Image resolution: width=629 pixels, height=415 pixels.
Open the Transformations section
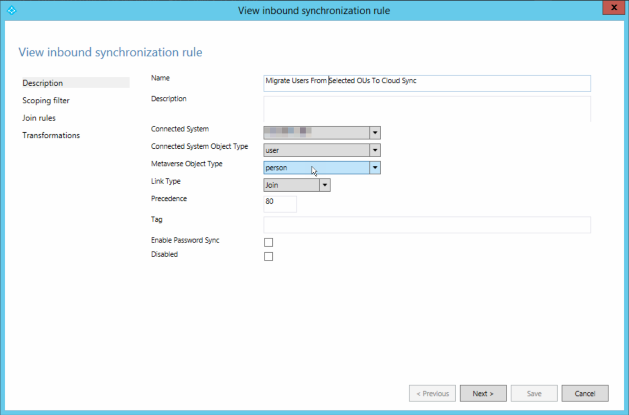click(x=51, y=135)
